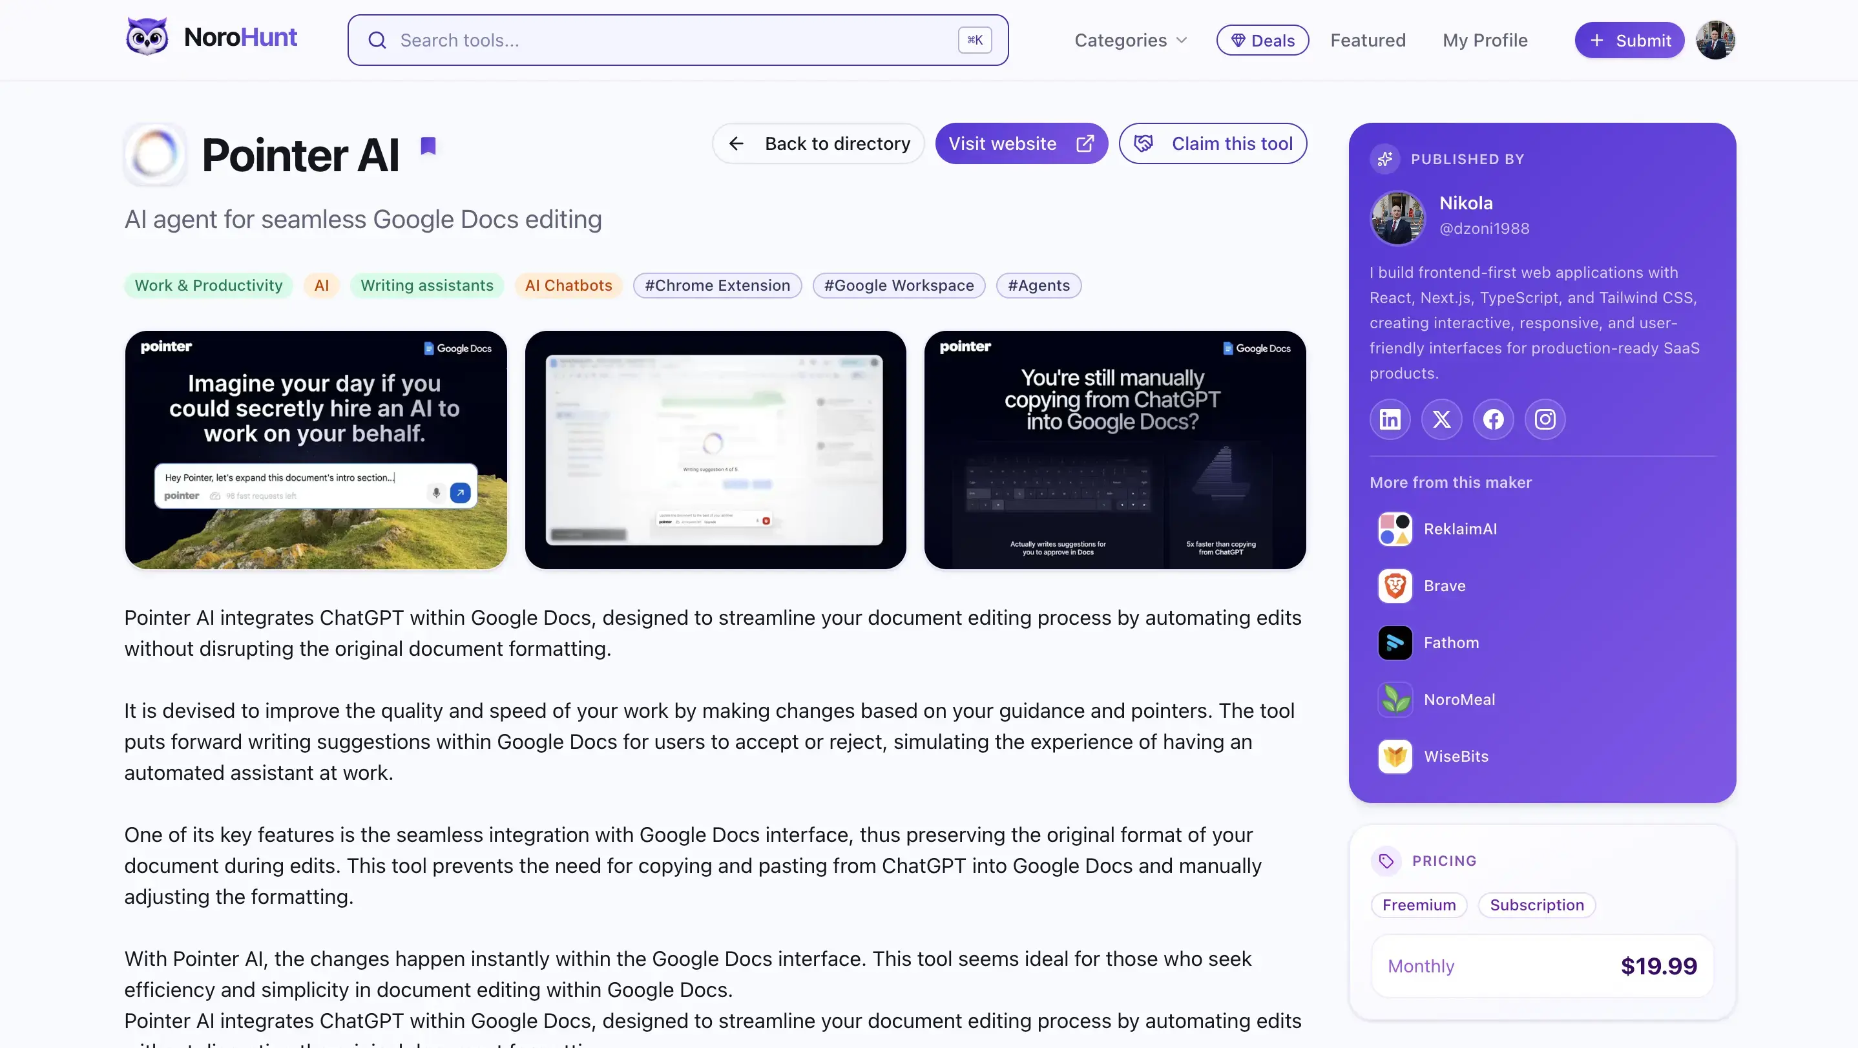The image size is (1858, 1048).
Task: Click the Monthly pricing label
Action: pos(1420,967)
